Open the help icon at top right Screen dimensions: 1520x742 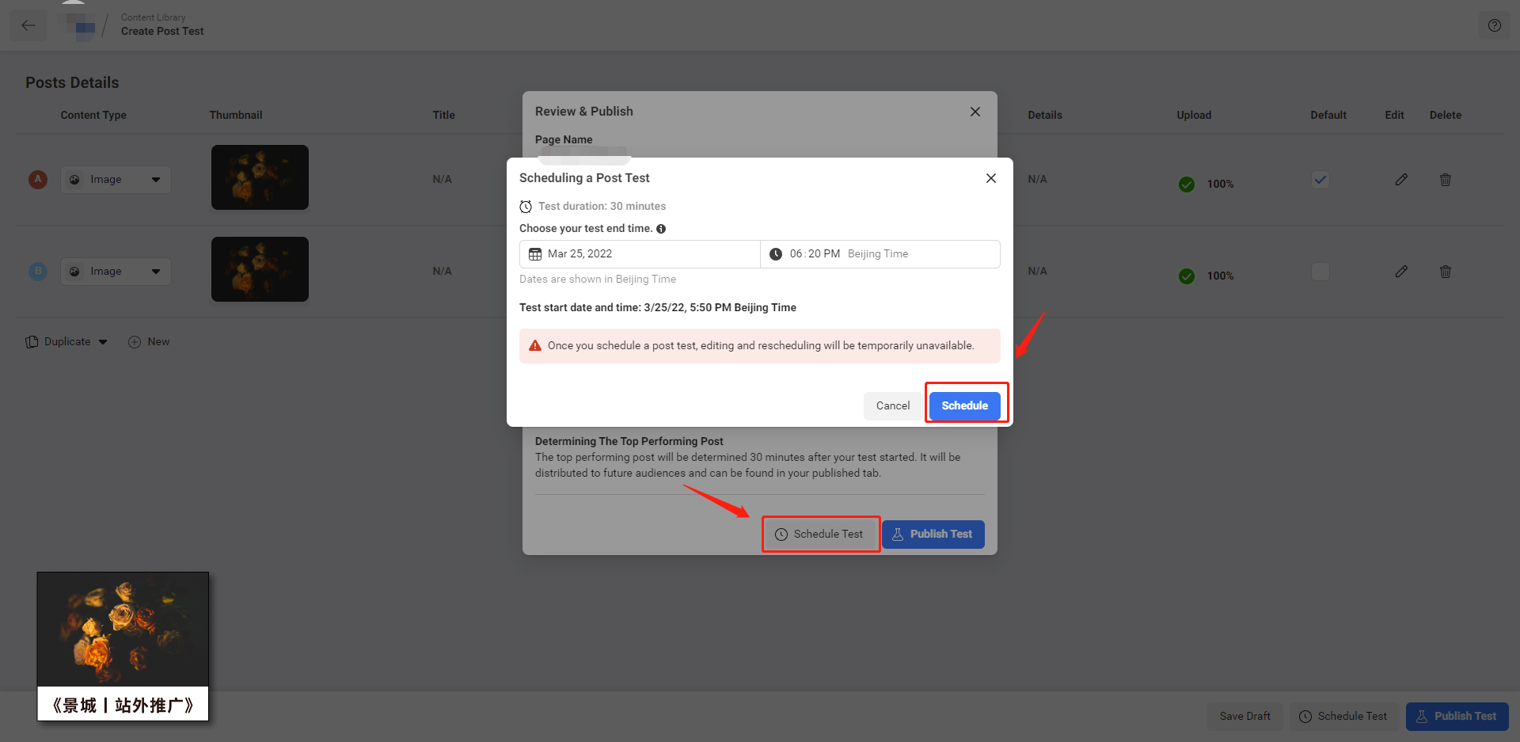tap(1495, 25)
